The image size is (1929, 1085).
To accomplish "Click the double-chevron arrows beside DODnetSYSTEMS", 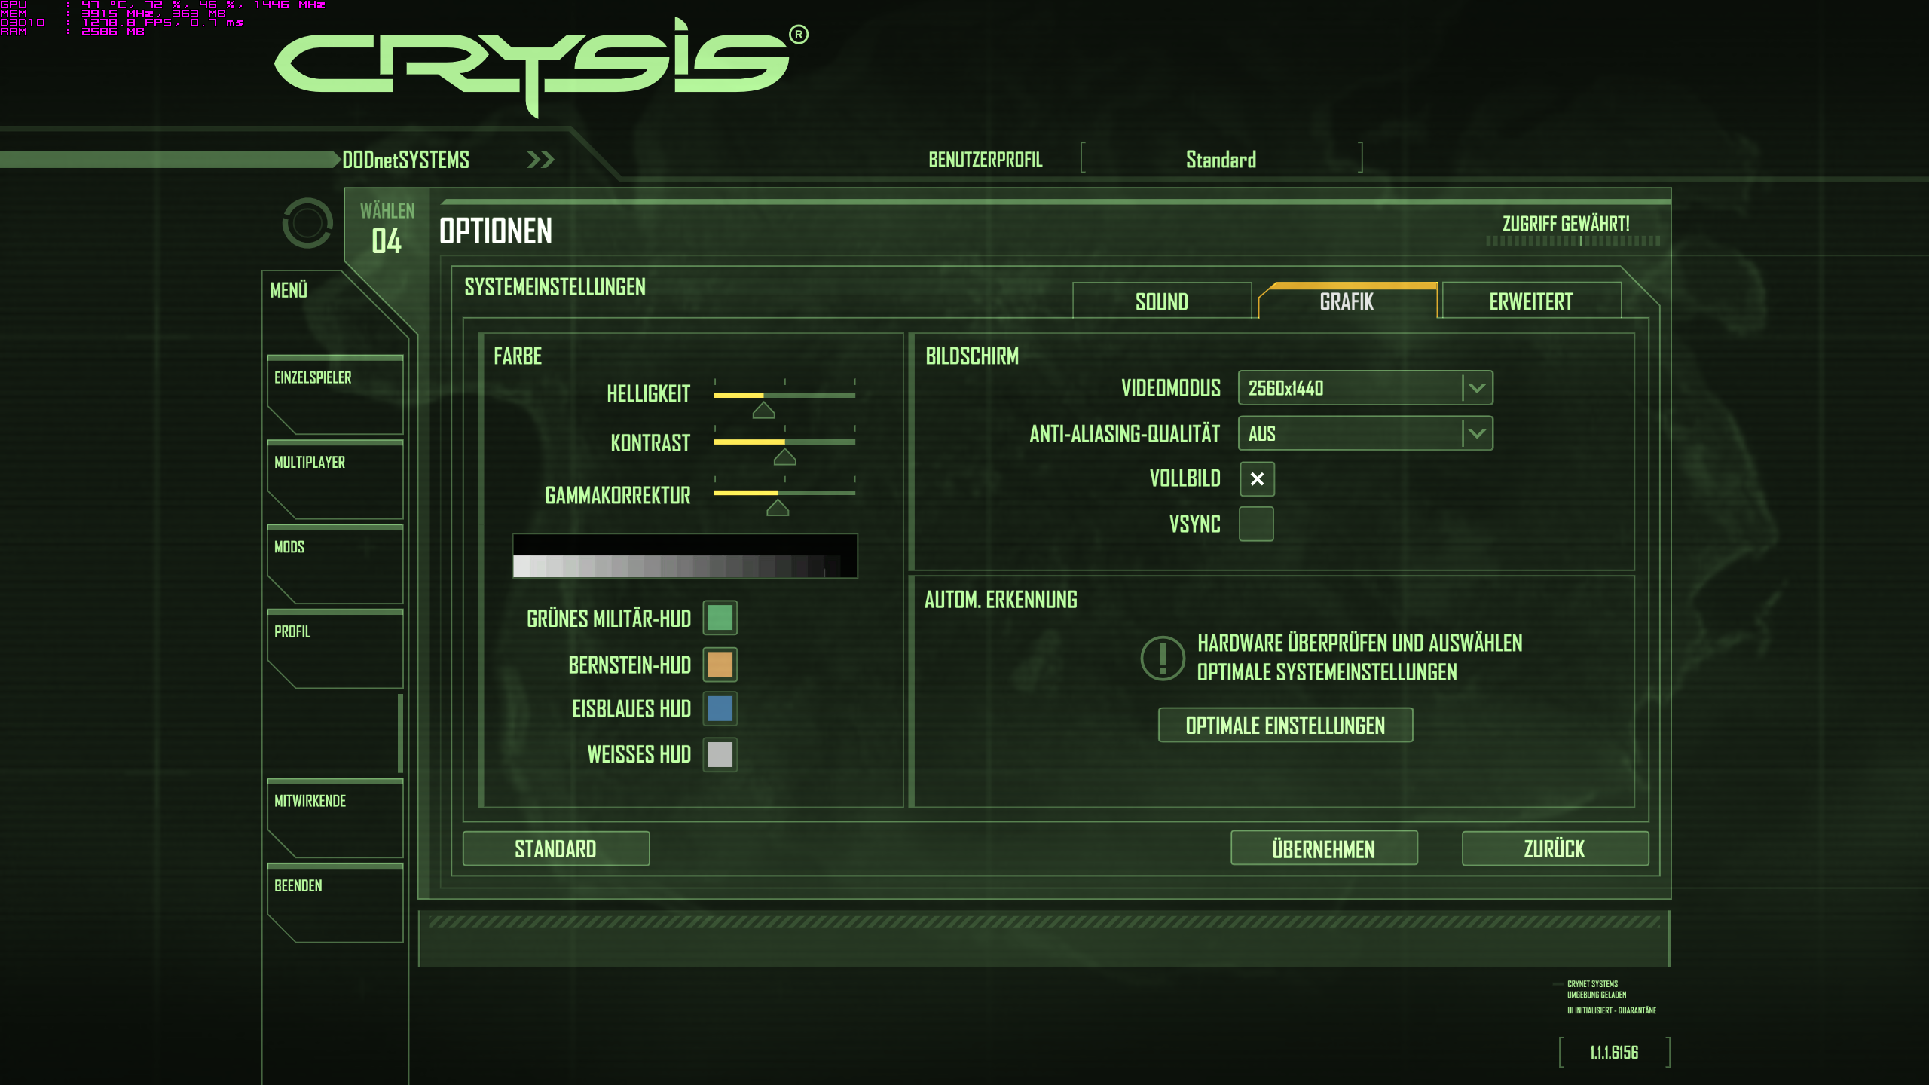I will [540, 160].
